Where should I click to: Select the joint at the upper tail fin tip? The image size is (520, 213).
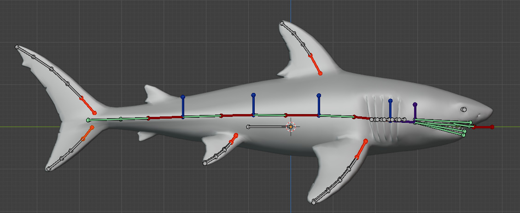tap(17, 47)
